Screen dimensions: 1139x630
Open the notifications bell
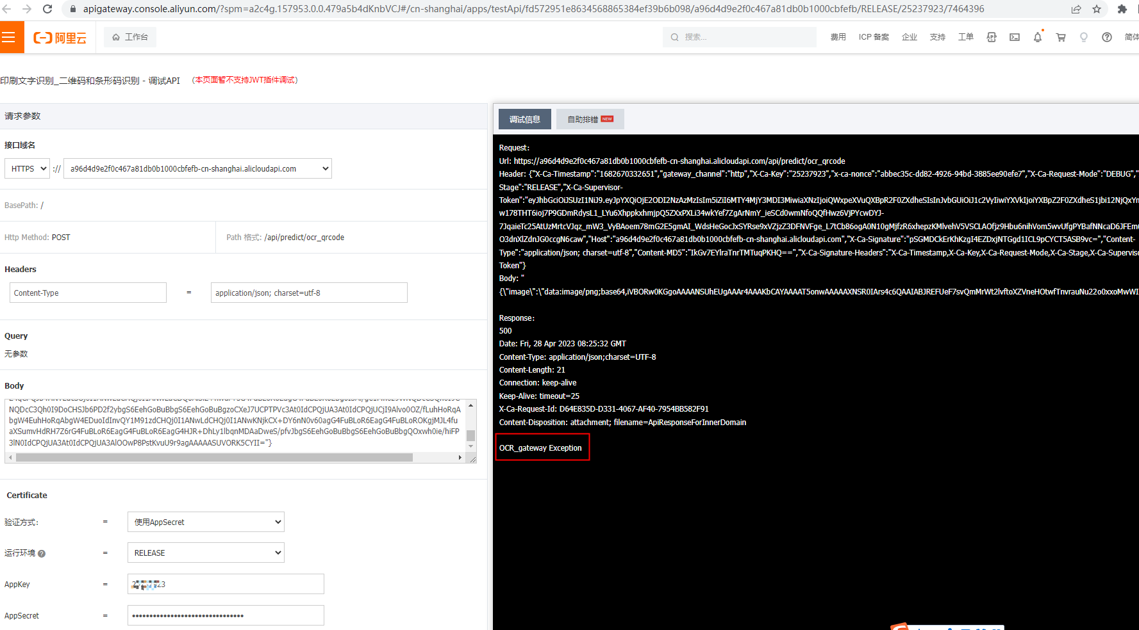click(x=1038, y=37)
